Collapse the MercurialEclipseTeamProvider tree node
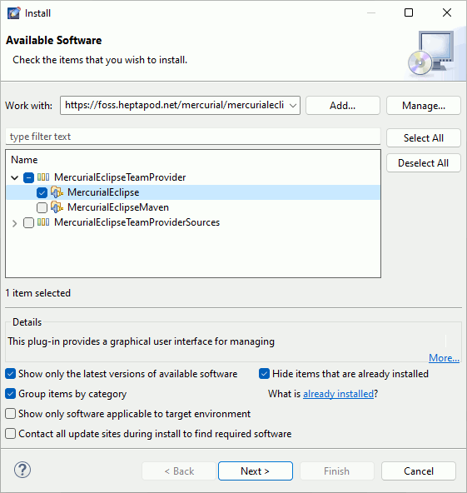The width and height of the screenshot is (467, 493). click(14, 177)
